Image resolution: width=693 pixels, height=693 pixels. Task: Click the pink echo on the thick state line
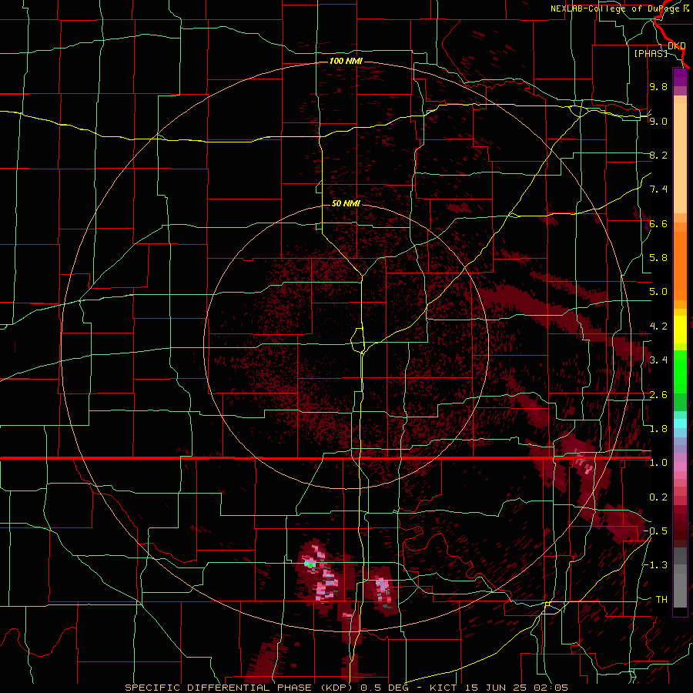(x=584, y=461)
